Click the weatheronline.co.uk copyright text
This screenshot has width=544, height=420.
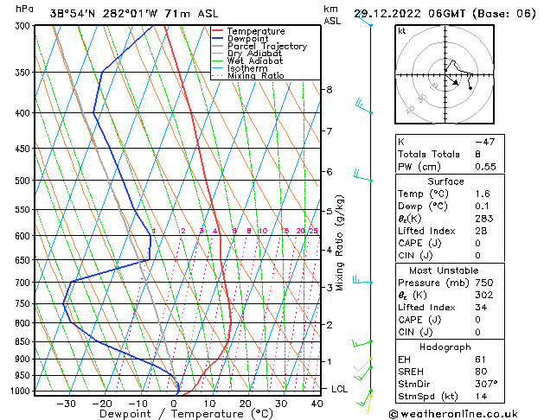pos(453,414)
